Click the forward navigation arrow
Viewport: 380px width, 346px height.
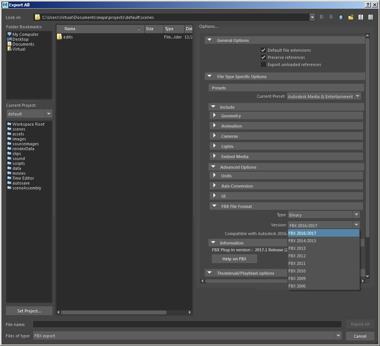(x=331, y=17)
